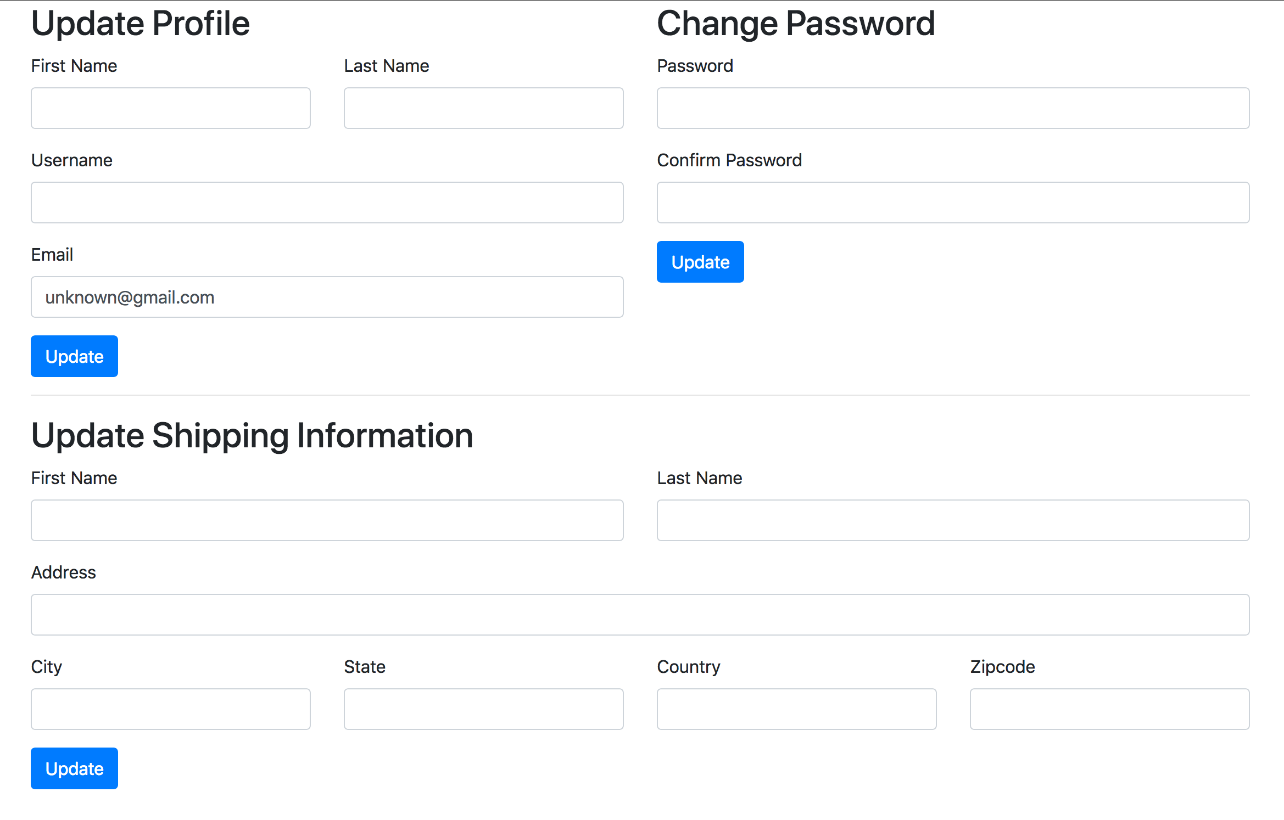The height and width of the screenshot is (820, 1284).
Task: Click the Confirm Password input field
Action: pos(953,203)
